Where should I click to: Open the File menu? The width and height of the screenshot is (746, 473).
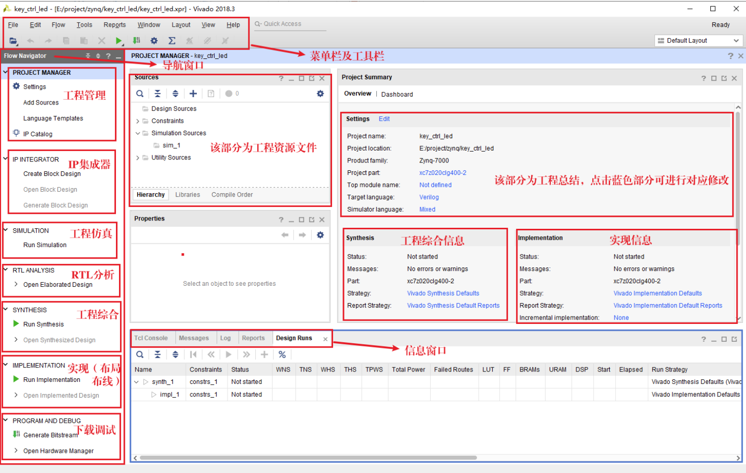13,25
